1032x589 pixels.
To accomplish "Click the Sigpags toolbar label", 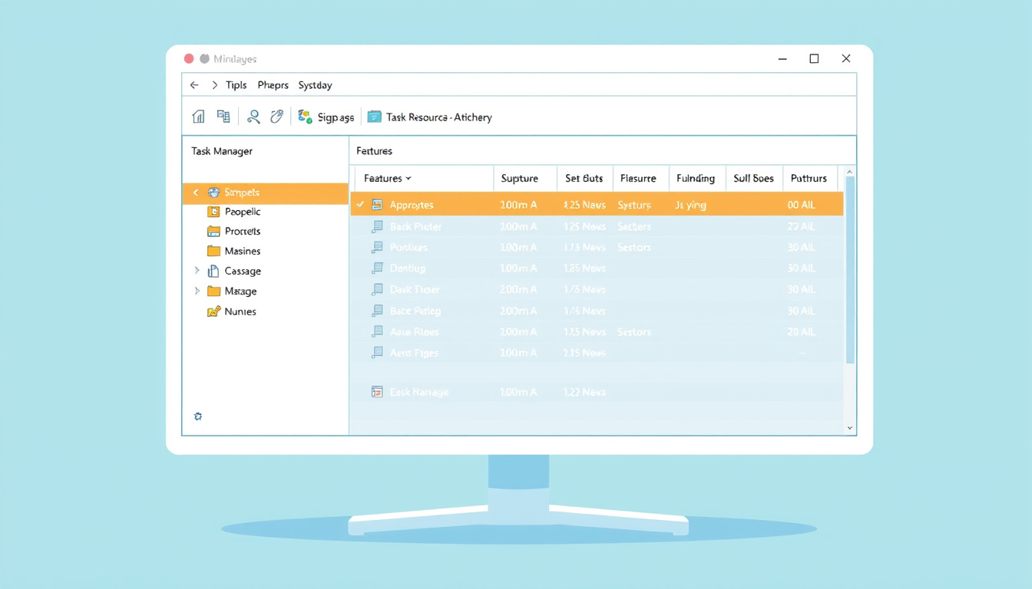I will point(336,117).
